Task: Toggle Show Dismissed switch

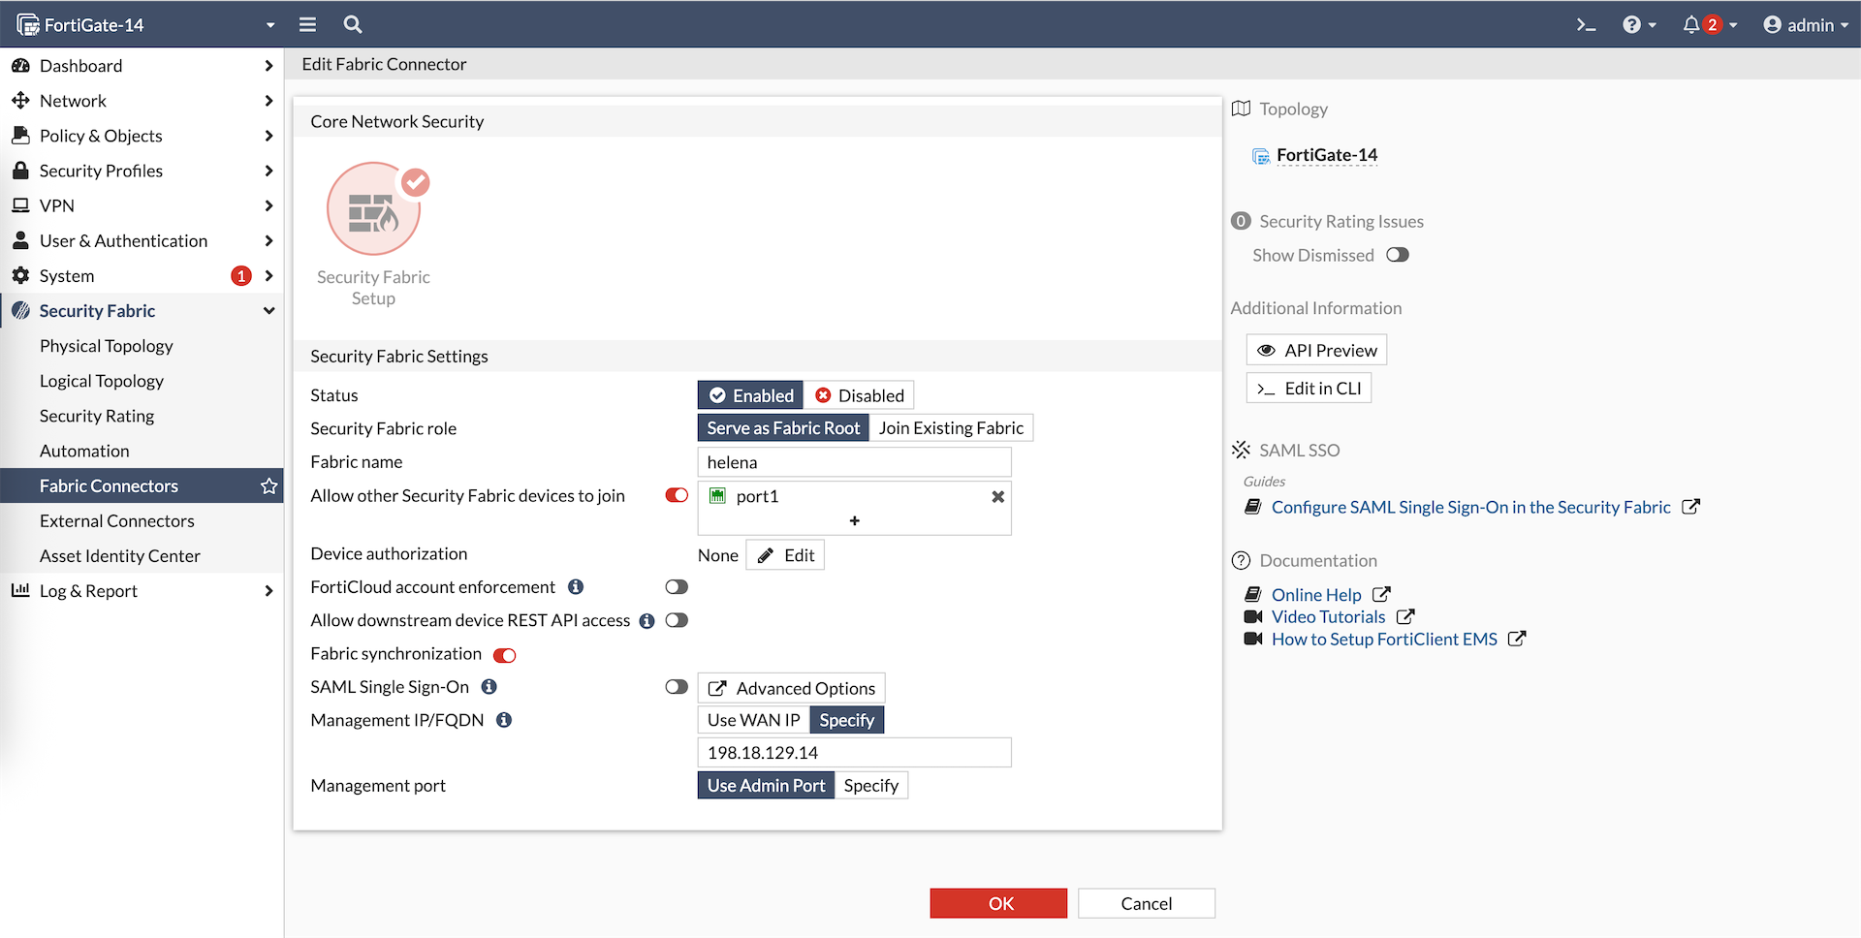Action: coord(1397,256)
